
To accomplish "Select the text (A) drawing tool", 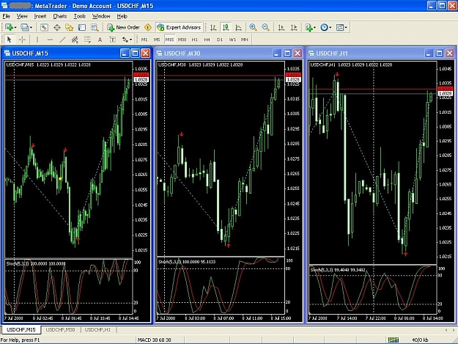I will pos(100,40).
